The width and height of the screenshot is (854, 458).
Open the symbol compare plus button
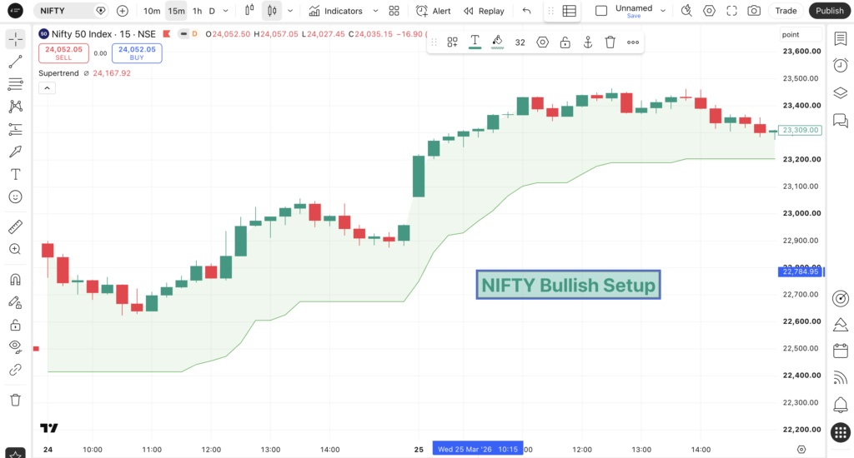123,11
